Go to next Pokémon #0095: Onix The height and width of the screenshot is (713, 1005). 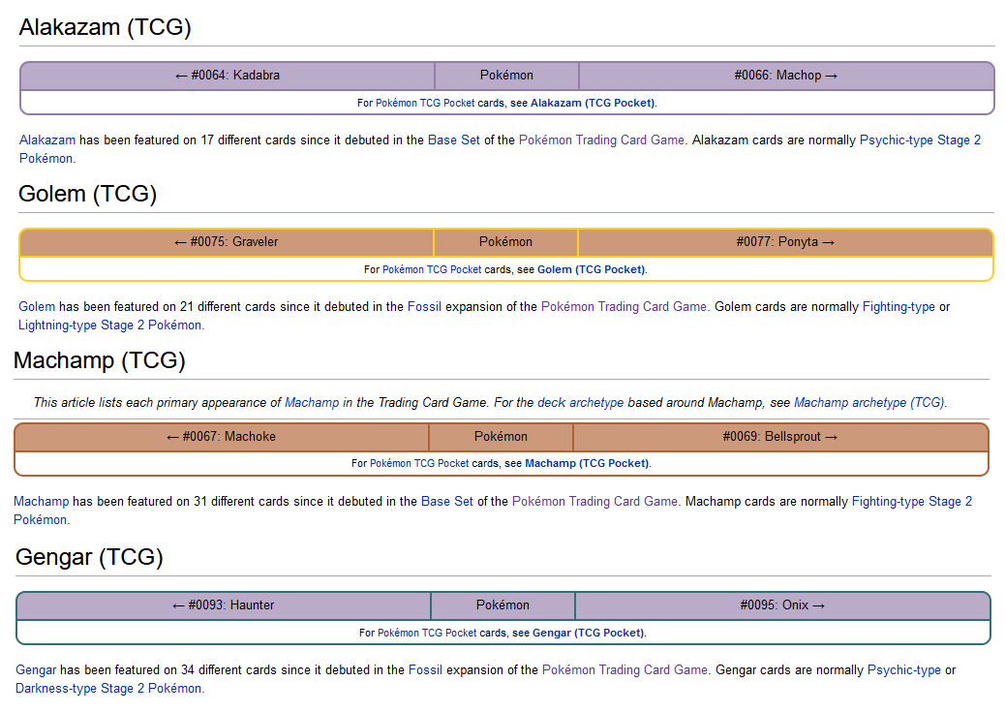tap(782, 605)
